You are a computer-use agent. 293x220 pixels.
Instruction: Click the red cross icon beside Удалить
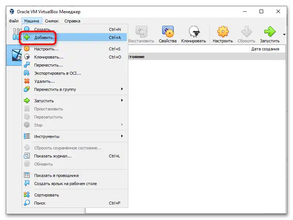pos(27,81)
